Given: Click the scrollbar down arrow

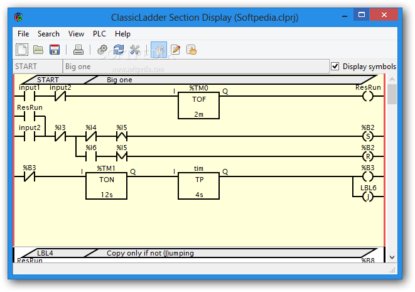Looking at the screenshot, I should click(392, 257).
